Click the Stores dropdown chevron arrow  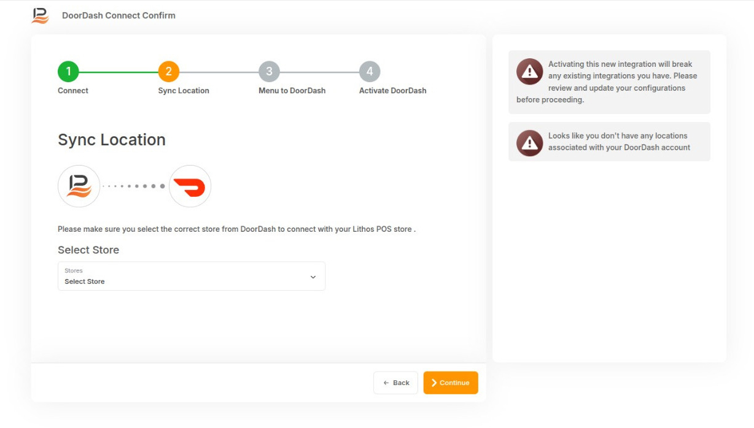(x=313, y=277)
